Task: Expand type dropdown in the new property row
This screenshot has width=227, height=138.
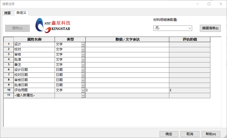Action: 83,95
